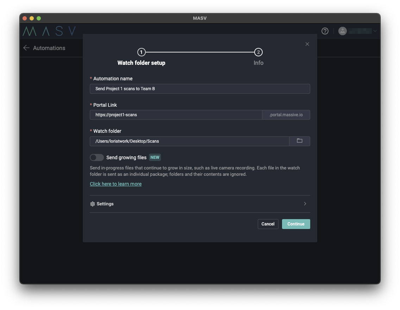Open the account dropdown in the top right

pyautogui.click(x=375, y=31)
